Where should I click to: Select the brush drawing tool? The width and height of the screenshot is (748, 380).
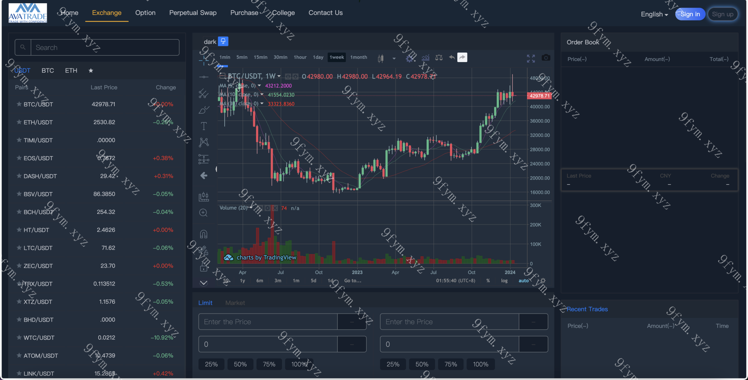204,110
